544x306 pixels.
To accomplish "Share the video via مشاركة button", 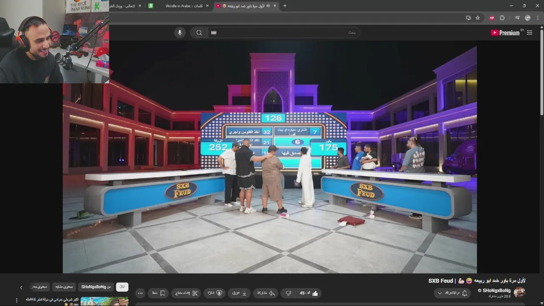I will (266, 293).
